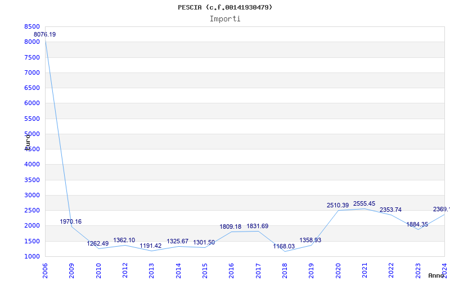Click y-axis value 5500

pyautogui.click(x=32, y=119)
